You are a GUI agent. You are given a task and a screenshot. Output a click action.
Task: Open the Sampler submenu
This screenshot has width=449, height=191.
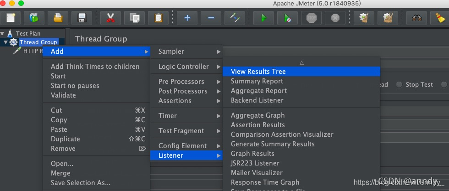tap(186, 52)
